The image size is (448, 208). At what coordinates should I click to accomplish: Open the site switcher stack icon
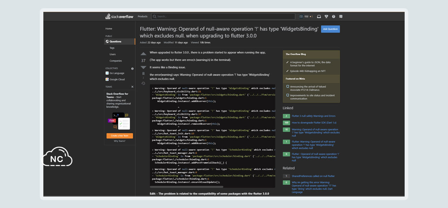click(x=341, y=16)
